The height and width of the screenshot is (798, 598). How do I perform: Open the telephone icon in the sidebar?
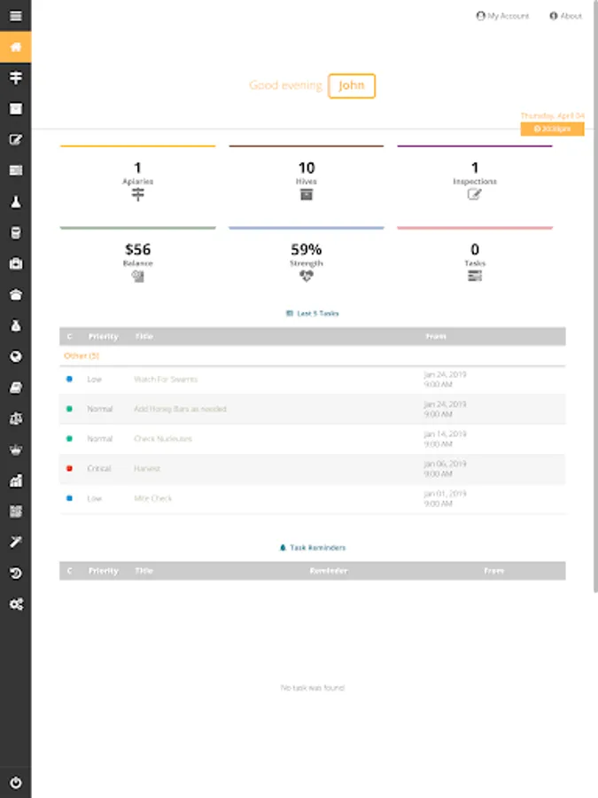16,294
